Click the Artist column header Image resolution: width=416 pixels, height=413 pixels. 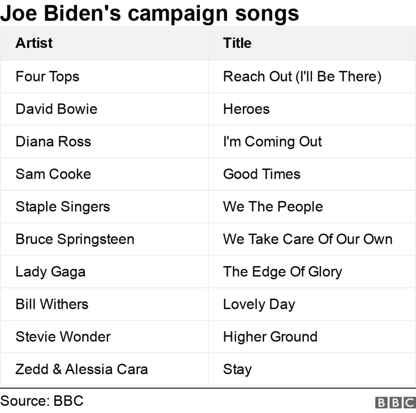coord(34,43)
